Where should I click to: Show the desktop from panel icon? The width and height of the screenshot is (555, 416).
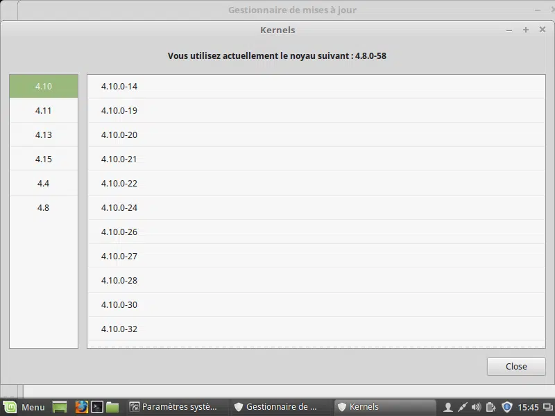60,407
